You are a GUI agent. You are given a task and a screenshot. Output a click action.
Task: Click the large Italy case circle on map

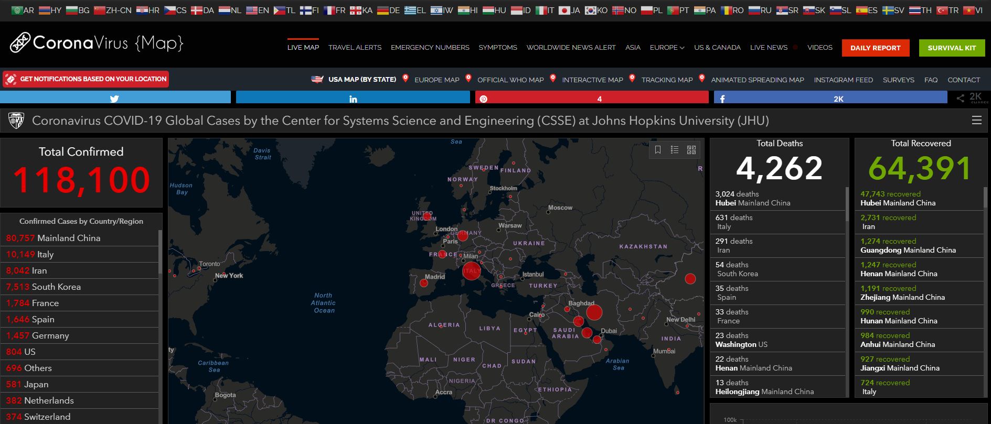pos(472,271)
